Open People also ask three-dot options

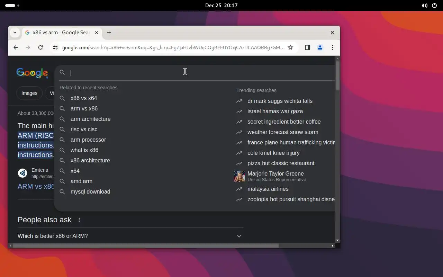(x=79, y=220)
